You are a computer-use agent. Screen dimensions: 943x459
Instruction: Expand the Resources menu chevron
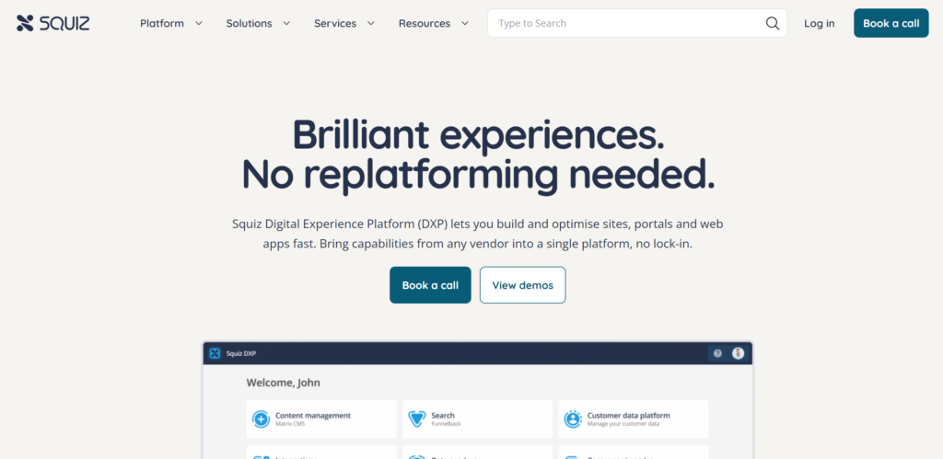(465, 23)
